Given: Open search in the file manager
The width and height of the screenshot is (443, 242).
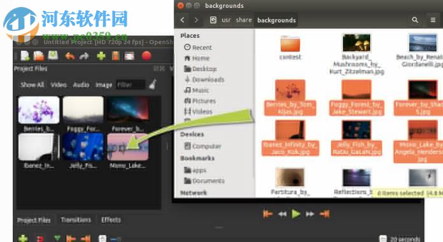Looking at the screenshot, I should pyautogui.click(x=415, y=20).
